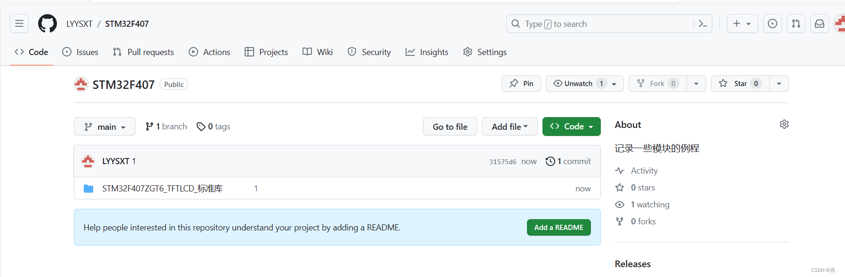
Task: Open the 0 stars link
Action: (643, 188)
